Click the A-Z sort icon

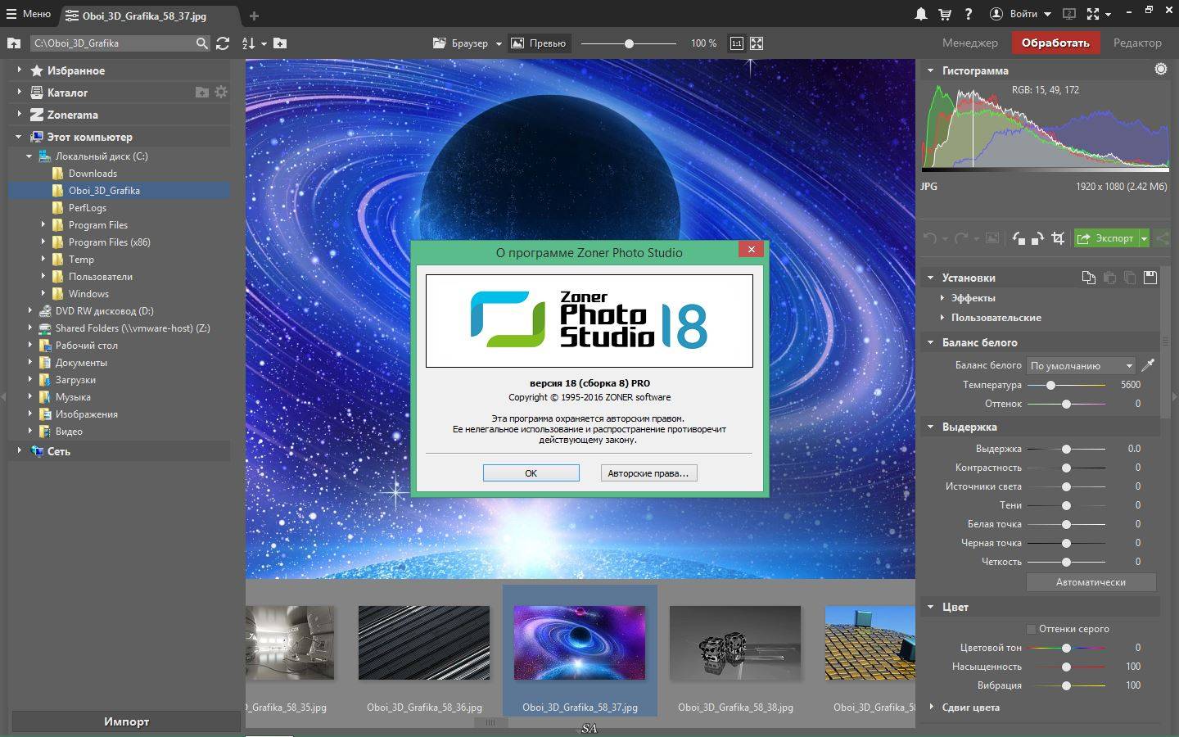[250, 43]
